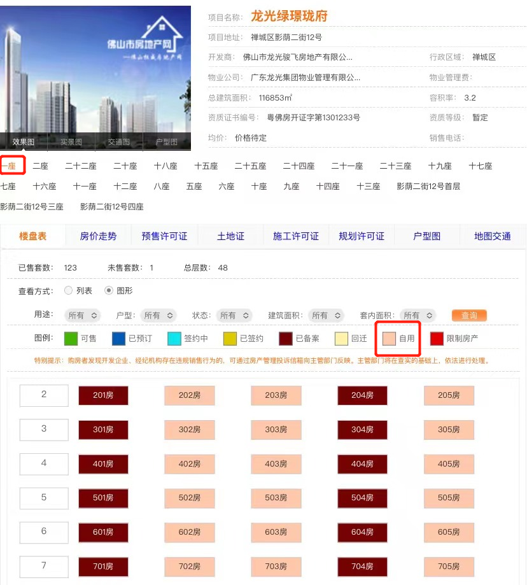Show the 实景图 image tab

click(71, 142)
